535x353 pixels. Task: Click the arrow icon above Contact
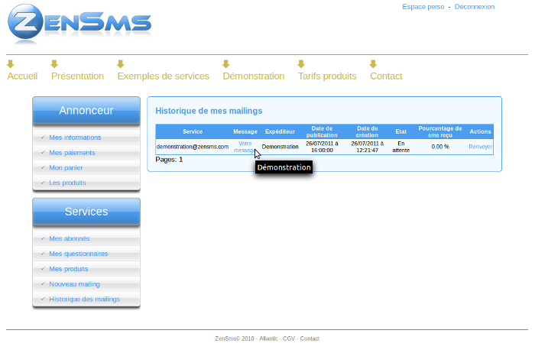(x=373, y=64)
